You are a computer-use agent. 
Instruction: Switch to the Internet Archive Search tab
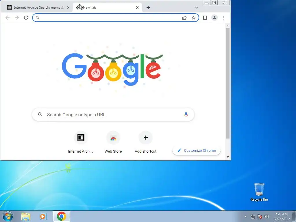(x=38, y=8)
